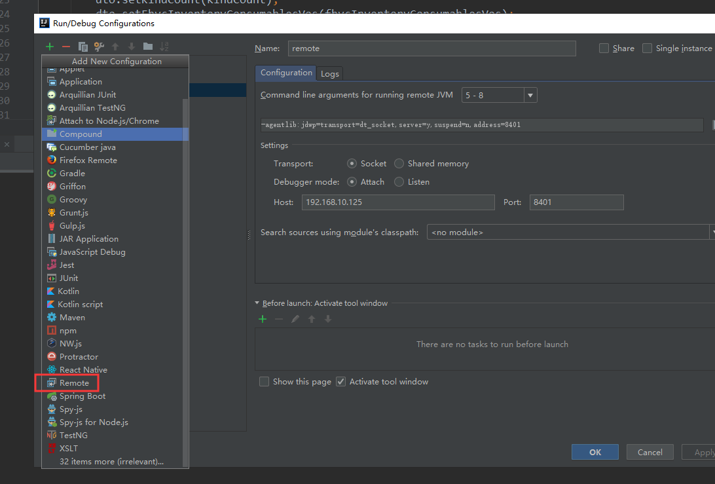Click the OK button
The image size is (715, 484).
[595, 452]
